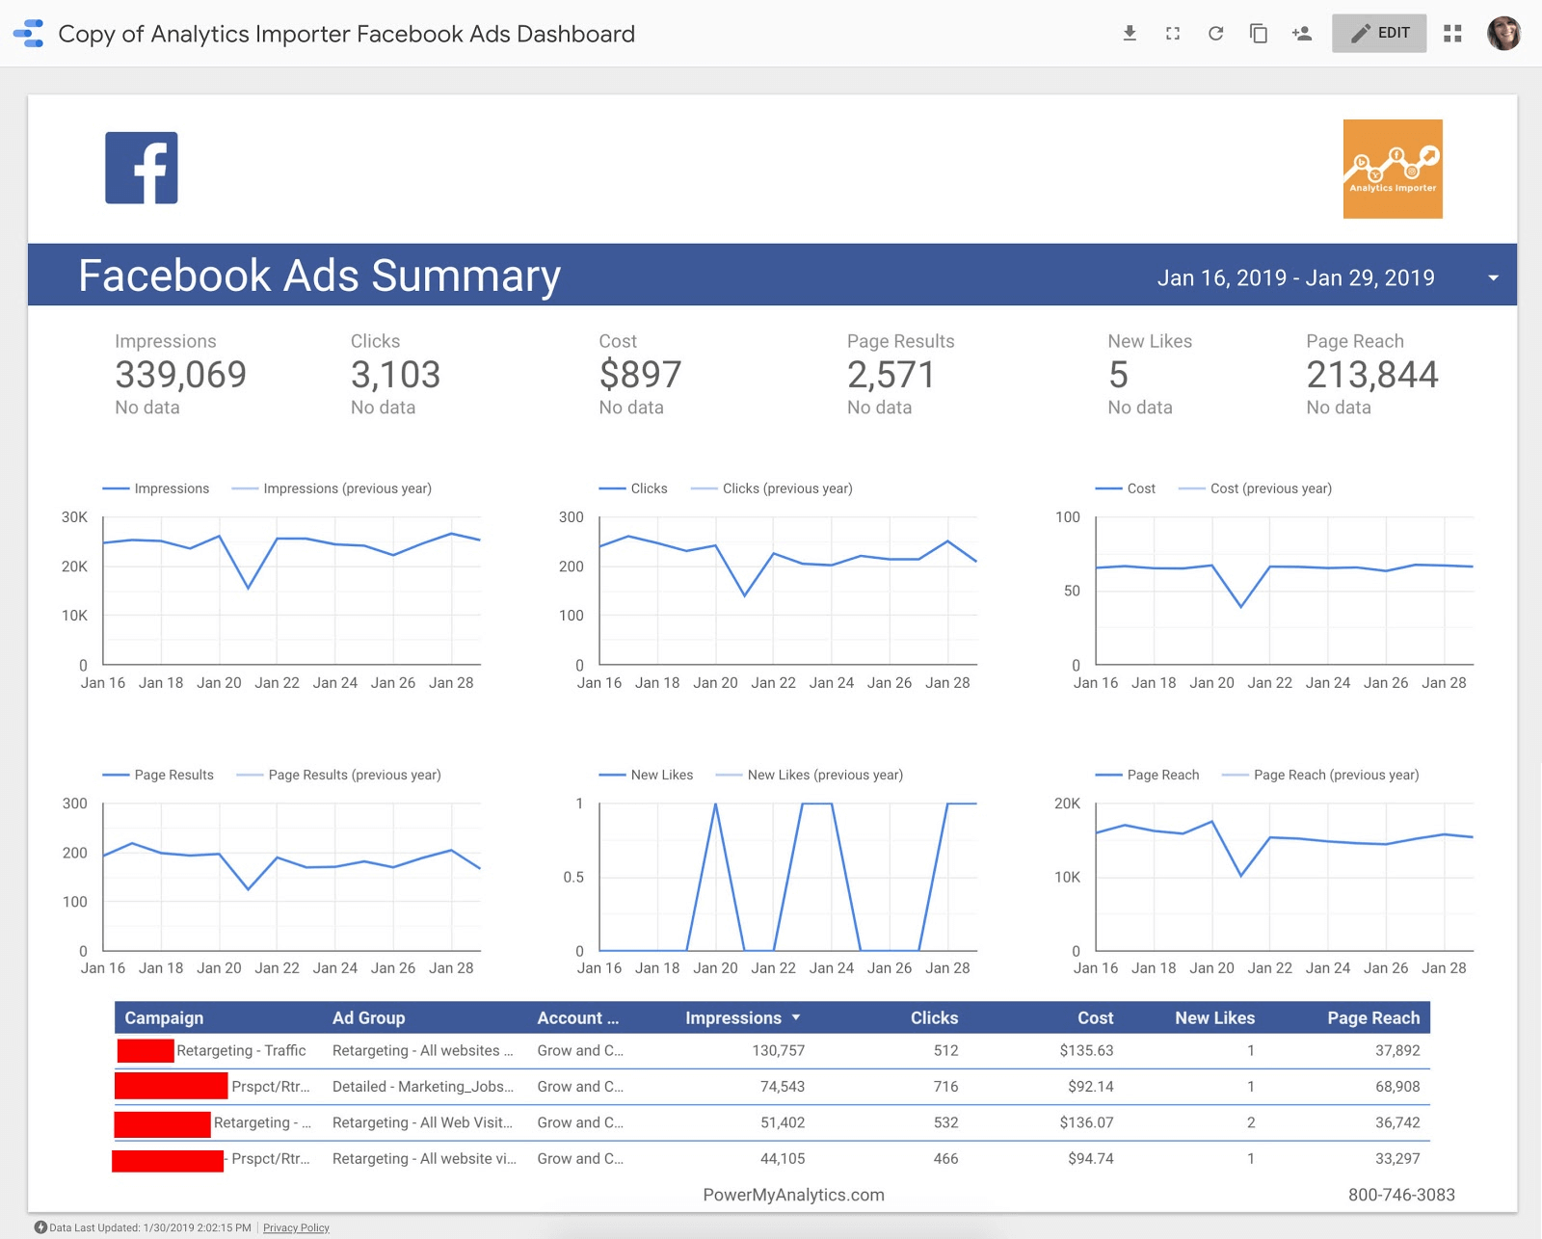
Task: Click the Analytics Importer orange logo
Action: pyautogui.click(x=1393, y=169)
